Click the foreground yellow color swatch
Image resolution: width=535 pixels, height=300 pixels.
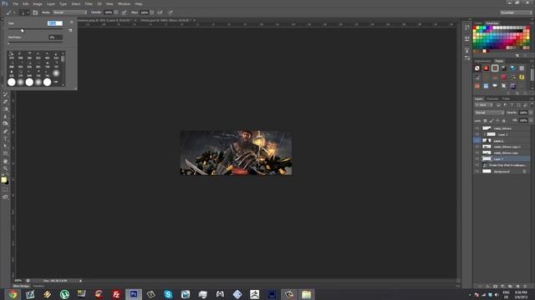click(x=3, y=179)
